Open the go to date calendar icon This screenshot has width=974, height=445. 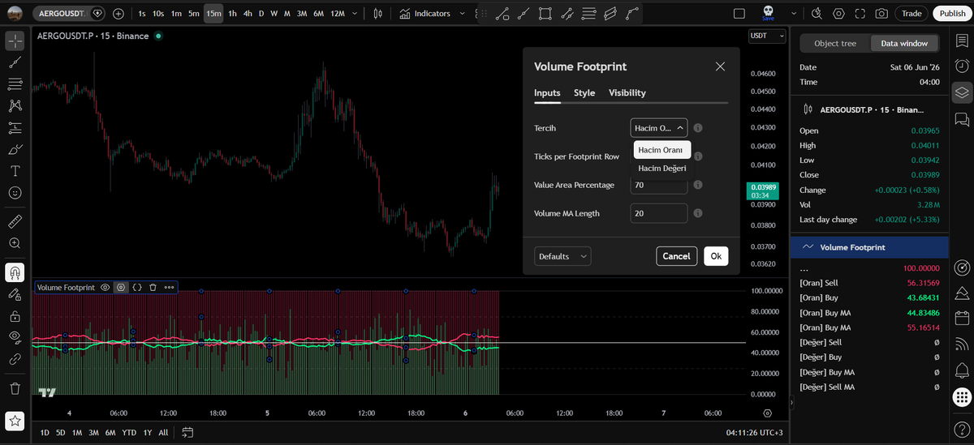pyautogui.click(x=187, y=432)
